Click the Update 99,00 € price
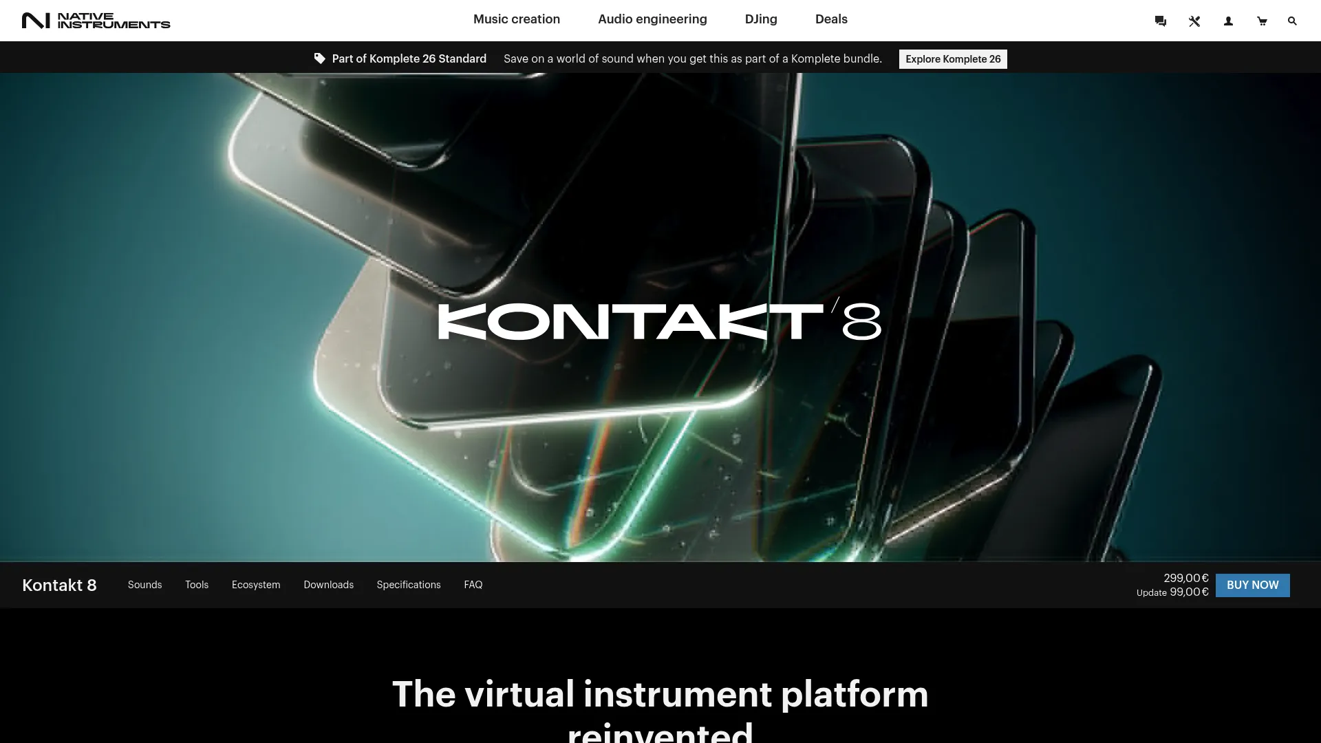 [x=1172, y=592]
